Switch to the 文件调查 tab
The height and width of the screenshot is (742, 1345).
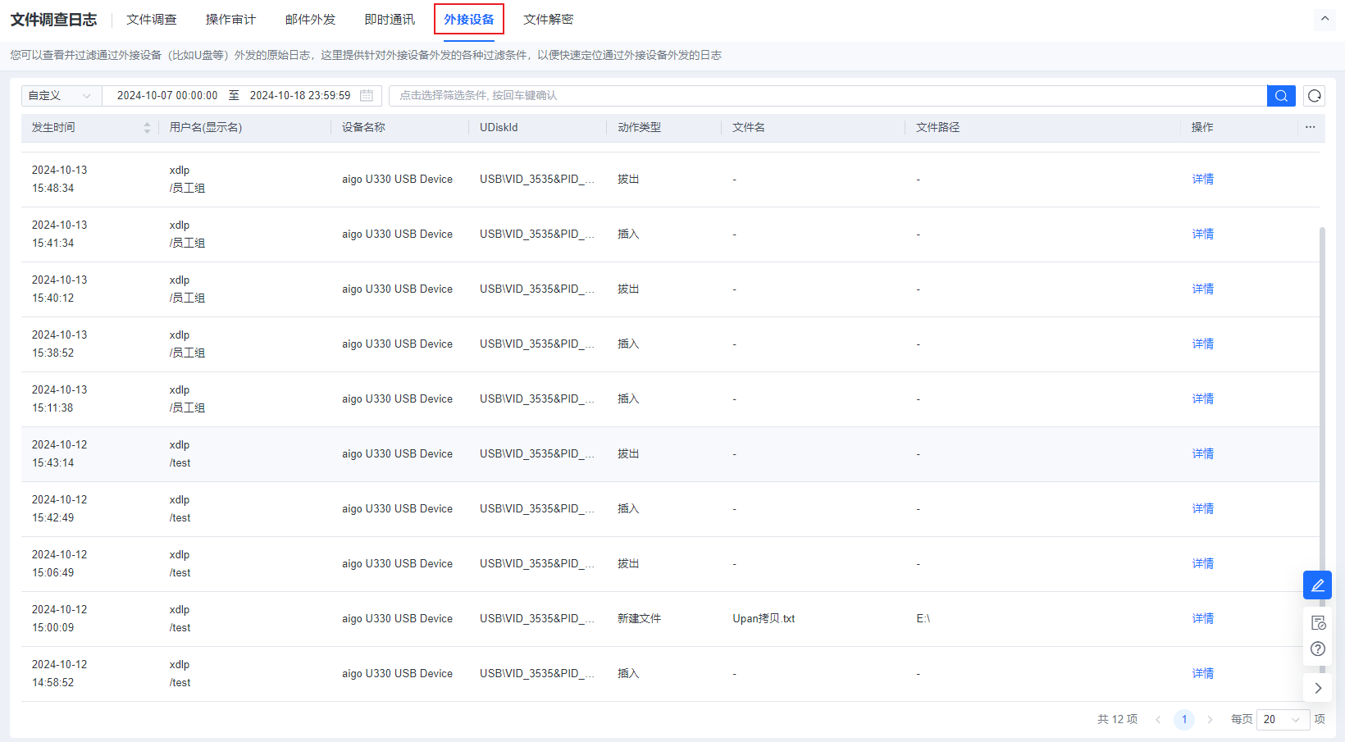tap(152, 20)
